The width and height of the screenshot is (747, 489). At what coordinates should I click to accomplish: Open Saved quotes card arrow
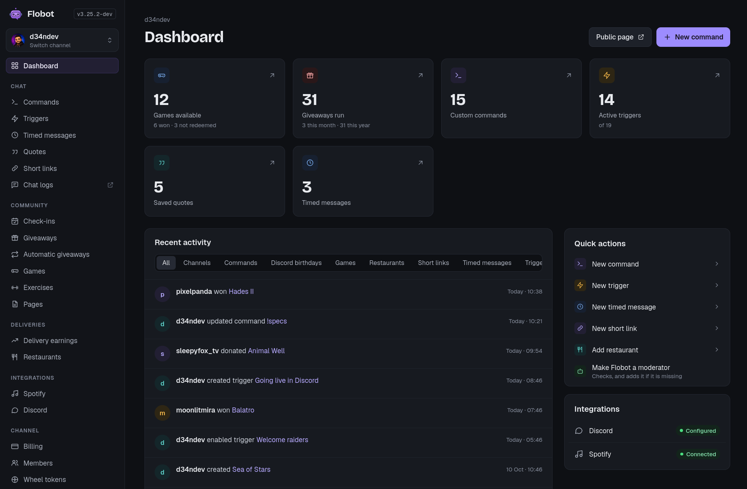pyautogui.click(x=272, y=163)
